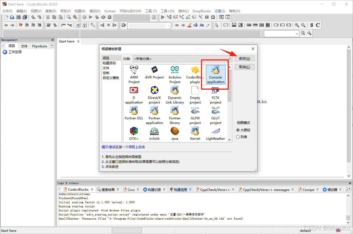Select the 大图标 view mode option
Screen dimensions: 353x234
point(238,130)
